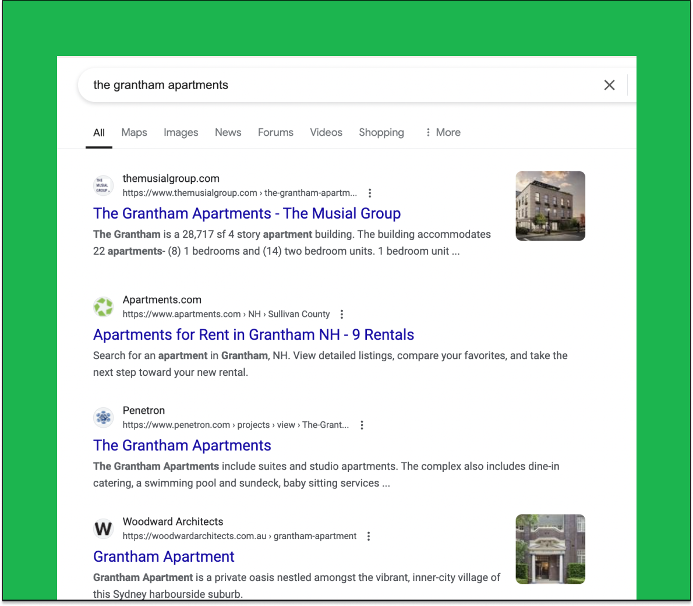Open options menu for Woodward Architects result
Viewport: 693px width, 606px height.
coord(369,536)
